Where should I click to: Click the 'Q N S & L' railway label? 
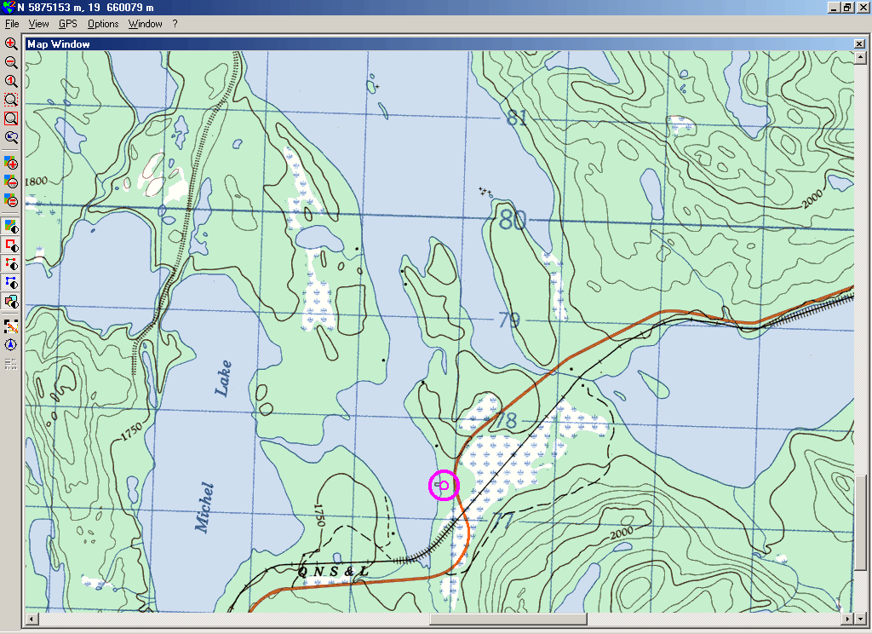tap(333, 572)
